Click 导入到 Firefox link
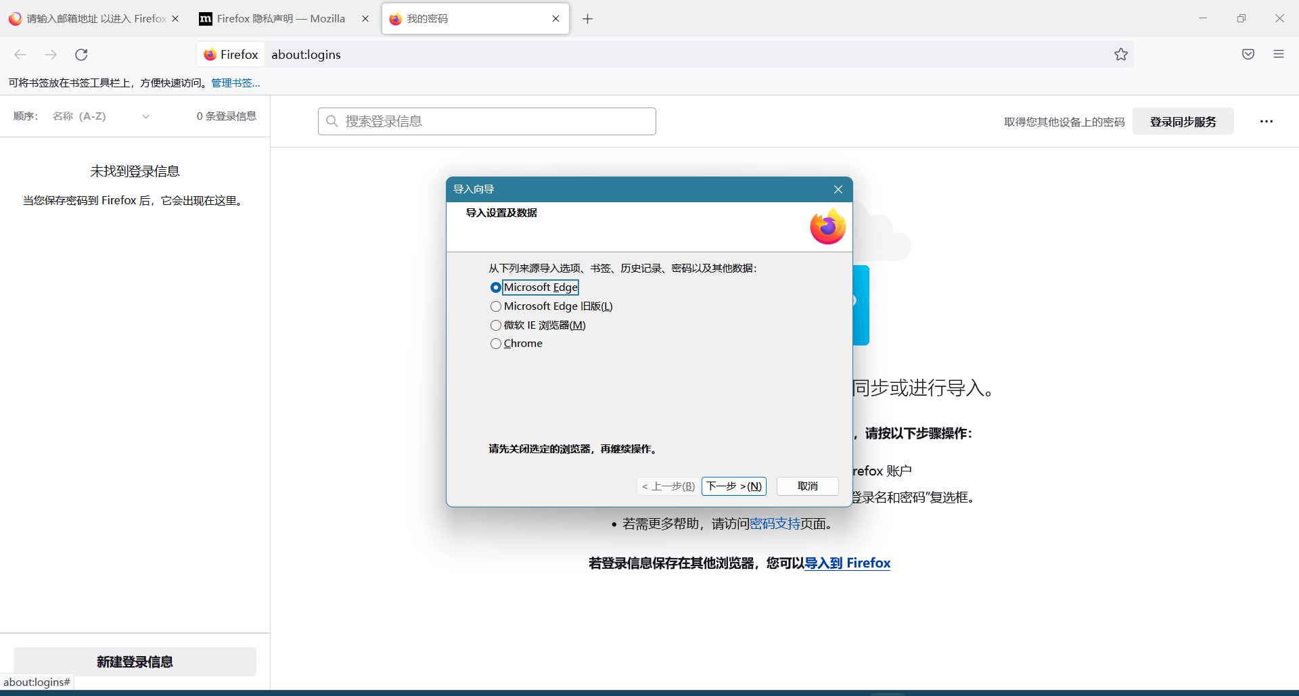Image resolution: width=1299 pixels, height=696 pixels. click(848, 563)
